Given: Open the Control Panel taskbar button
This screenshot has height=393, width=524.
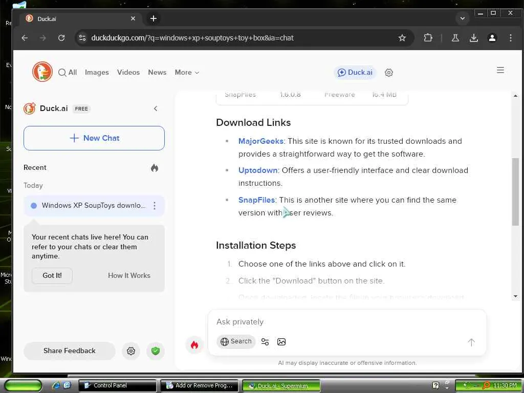Looking at the screenshot, I should [x=117, y=386].
